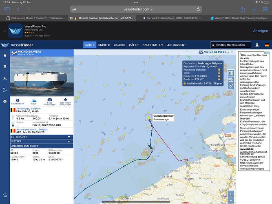Tap Anzeigen to view the app

[x=260, y=31]
